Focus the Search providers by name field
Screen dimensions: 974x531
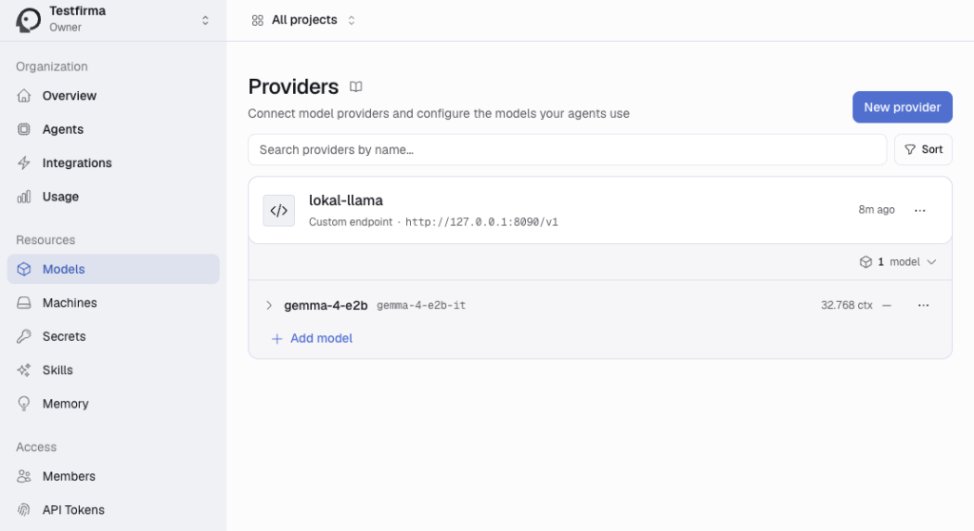pyautogui.click(x=567, y=149)
